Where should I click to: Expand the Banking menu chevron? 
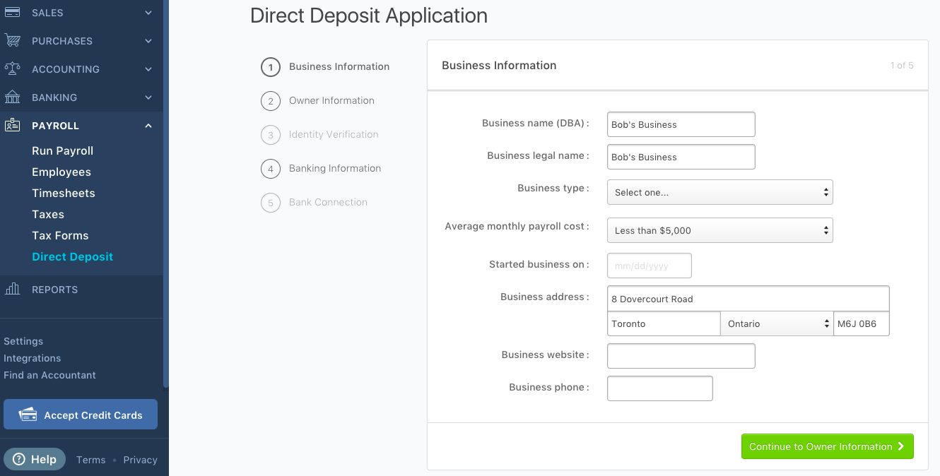148,97
